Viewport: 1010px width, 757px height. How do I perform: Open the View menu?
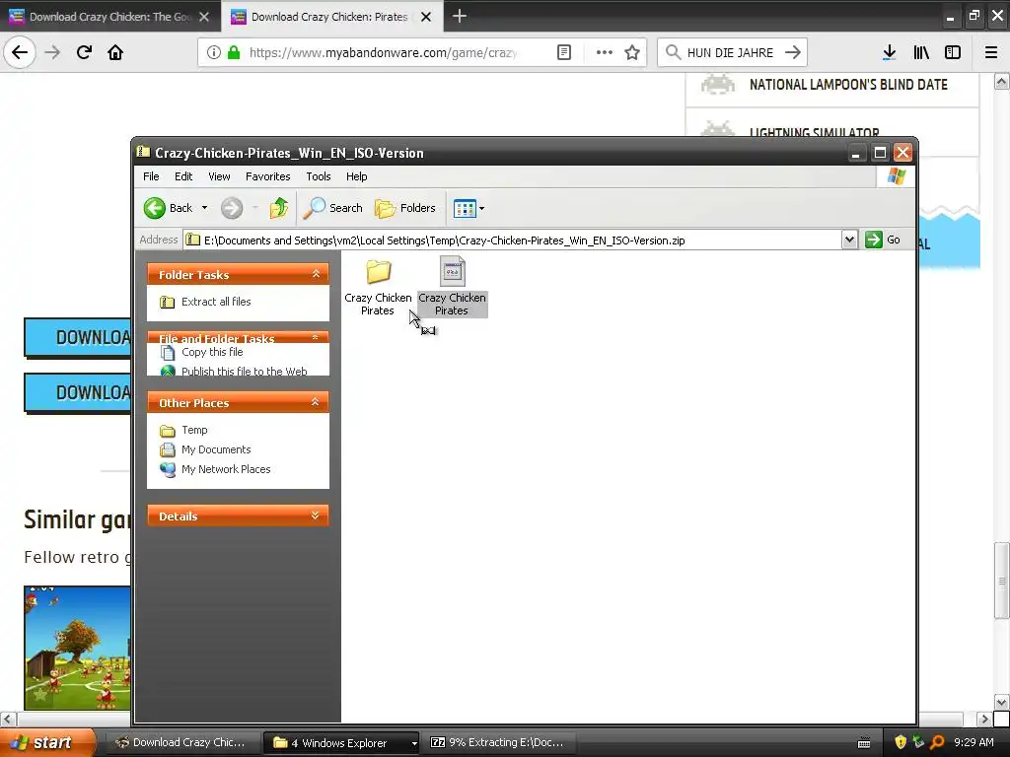tap(219, 176)
